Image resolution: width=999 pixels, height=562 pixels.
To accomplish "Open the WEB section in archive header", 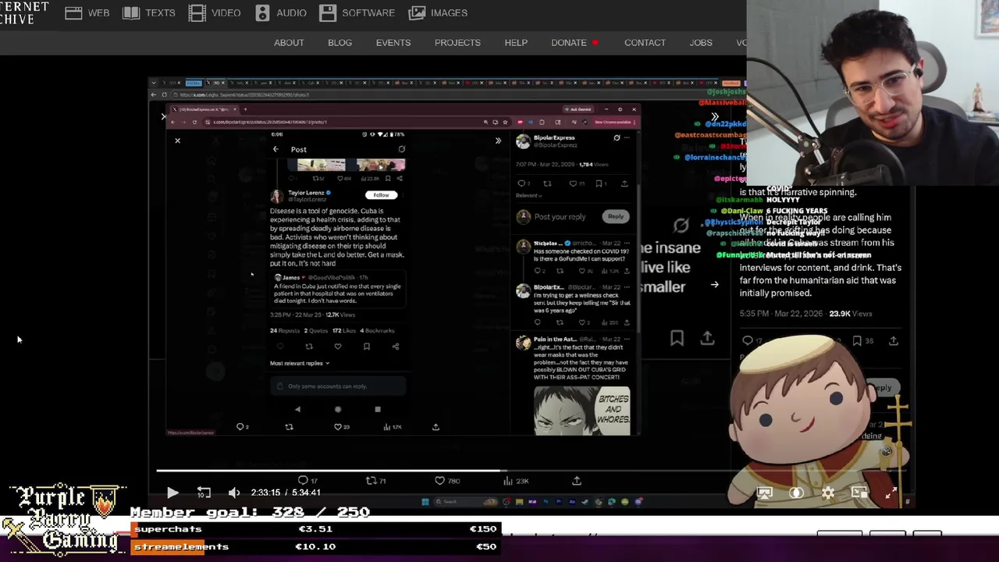I will (x=87, y=12).
